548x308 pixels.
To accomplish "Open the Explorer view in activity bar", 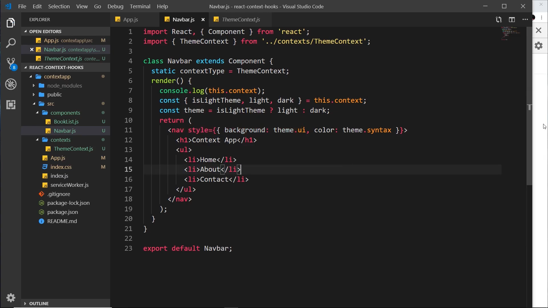I will coord(11,23).
